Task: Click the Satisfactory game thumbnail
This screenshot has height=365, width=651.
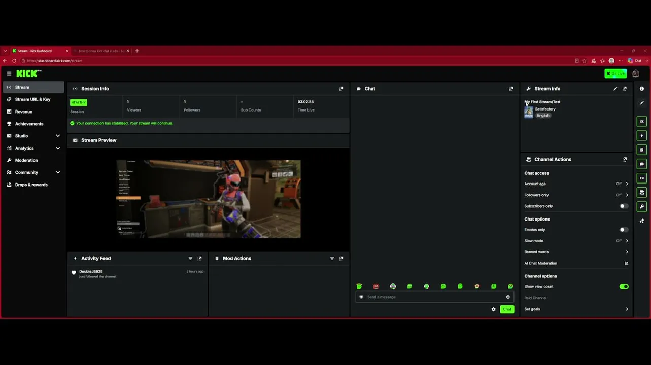Action: [x=529, y=112]
